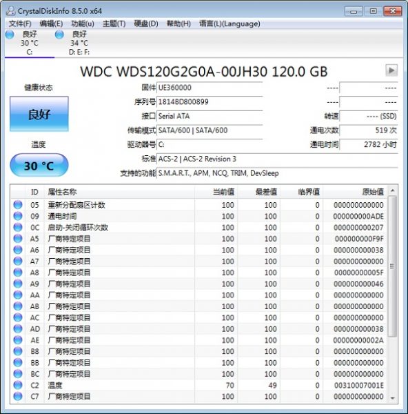Click the status icon for attribute C2
Image resolution: width=408 pixels, height=414 pixels.
point(18,385)
